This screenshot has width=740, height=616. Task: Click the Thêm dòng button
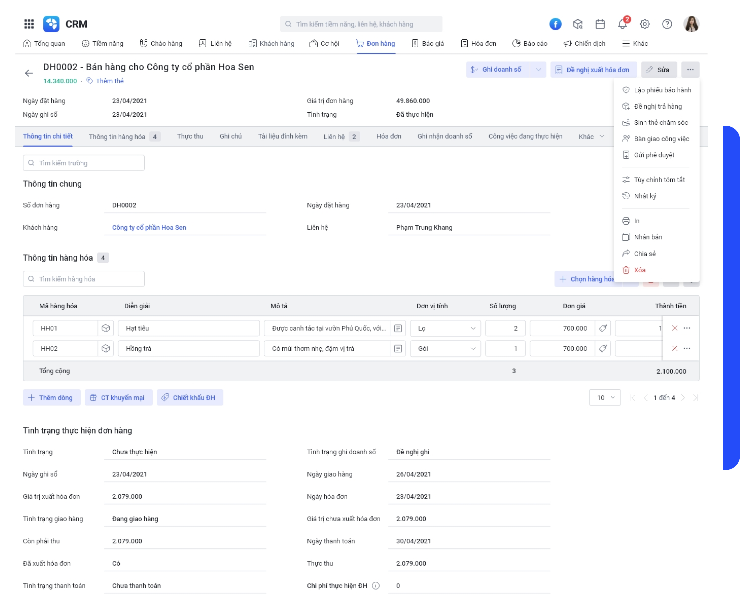coord(51,398)
